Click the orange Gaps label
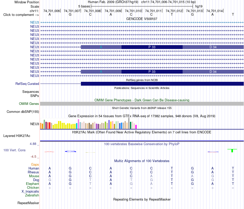The width and height of the screenshot is (244, 209). click(35, 165)
